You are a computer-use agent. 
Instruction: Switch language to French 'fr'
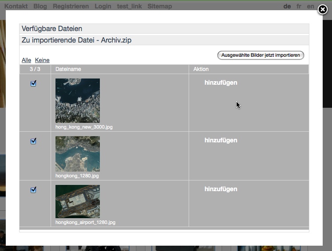click(x=299, y=6)
